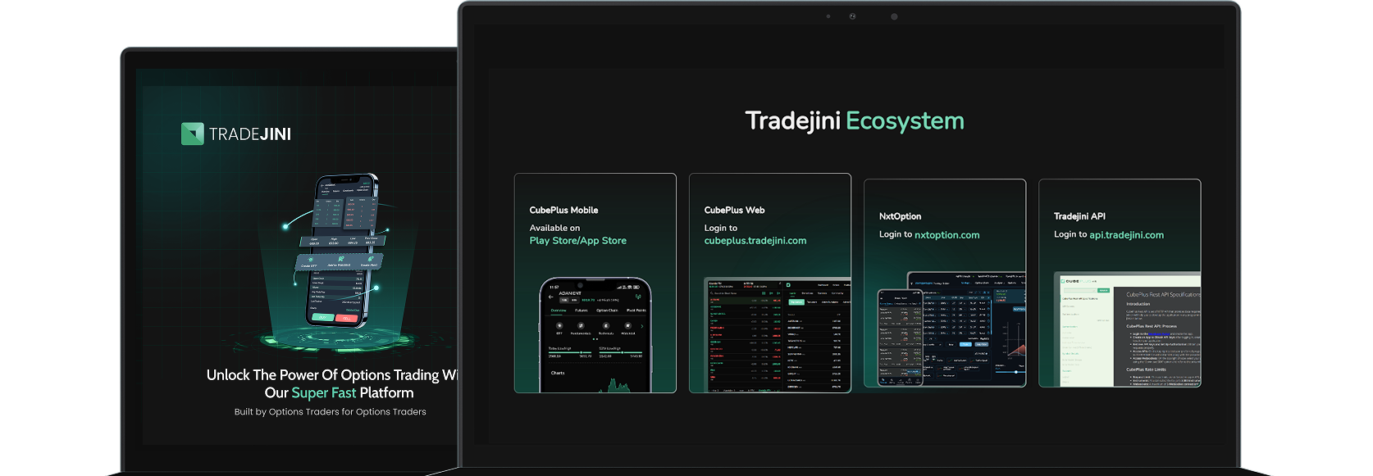The width and height of the screenshot is (1373, 476).
Task: Click the back arrow in the phone screenshot
Action: point(551,297)
